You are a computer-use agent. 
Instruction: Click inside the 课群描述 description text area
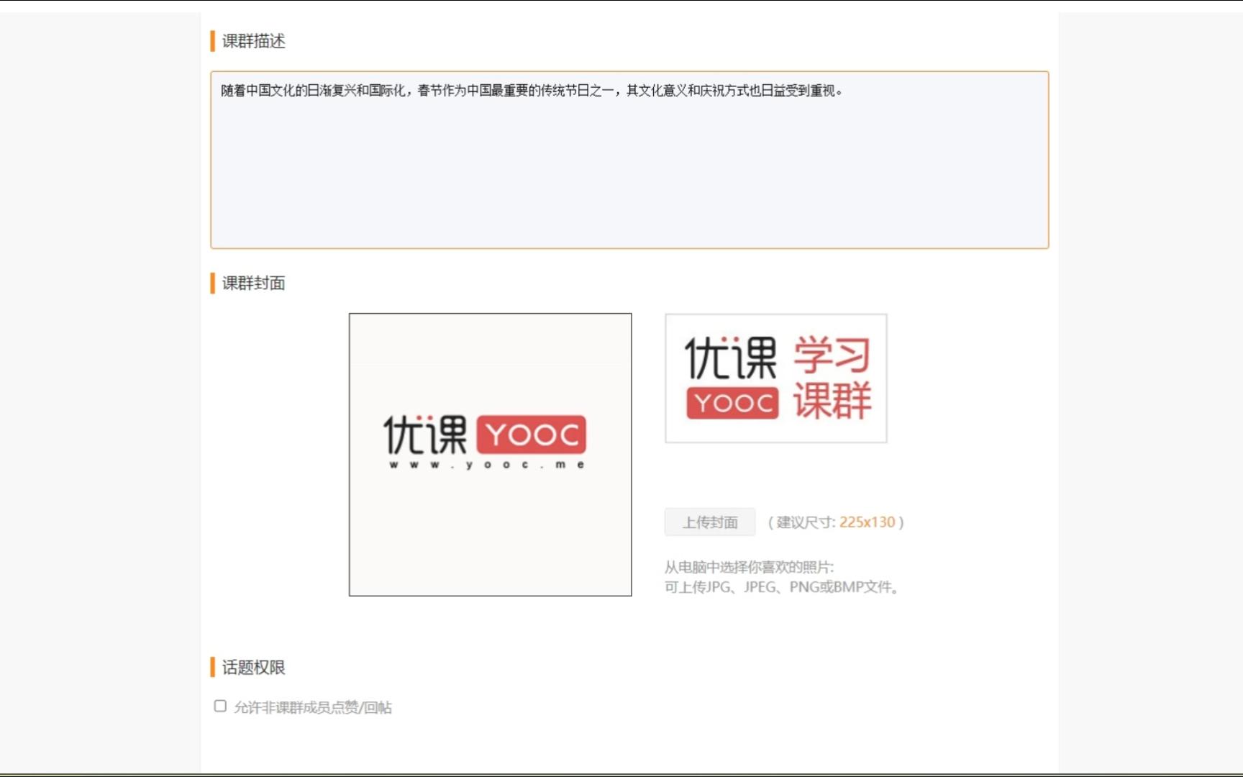tap(629, 160)
